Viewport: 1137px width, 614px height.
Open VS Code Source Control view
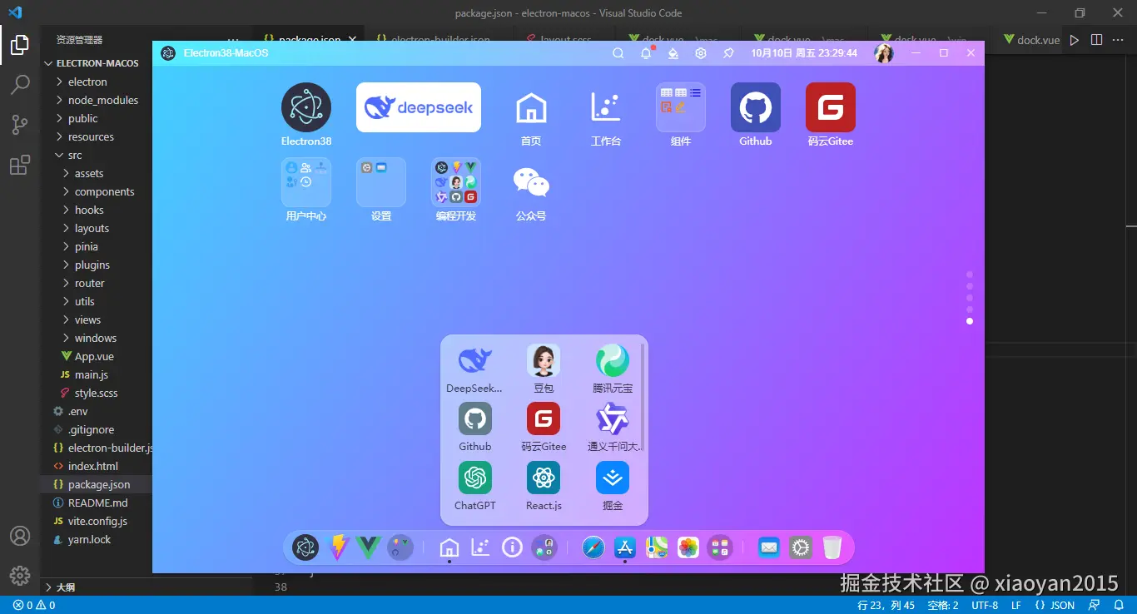click(x=20, y=125)
